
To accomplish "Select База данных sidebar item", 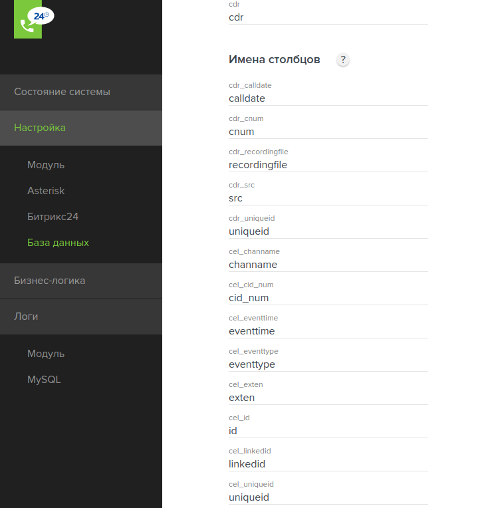I will tap(58, 243).
